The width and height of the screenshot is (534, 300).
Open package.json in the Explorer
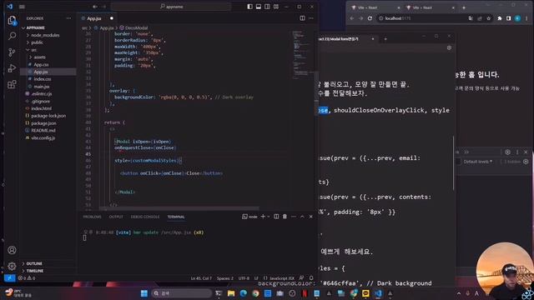[43, 123]
